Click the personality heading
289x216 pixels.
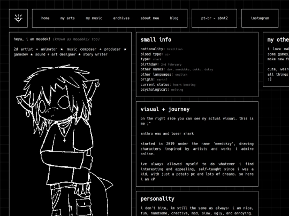157,199
